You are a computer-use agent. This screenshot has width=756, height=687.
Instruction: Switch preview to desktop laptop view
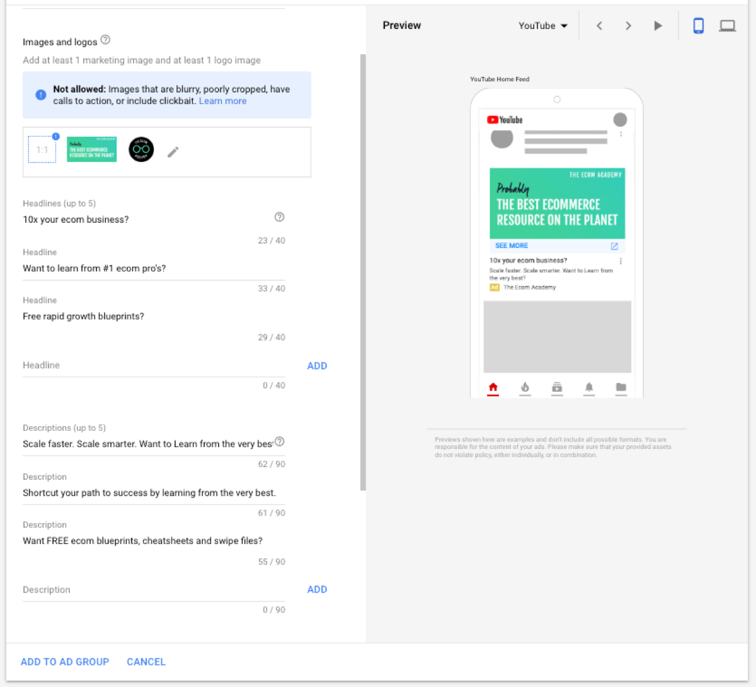(727, 26)
